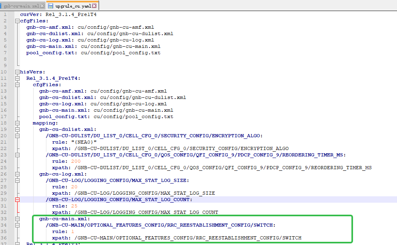Collapse the nested cfgFiles block on line 12
This screenshot has height=245, width=397.
pos(17,85)
